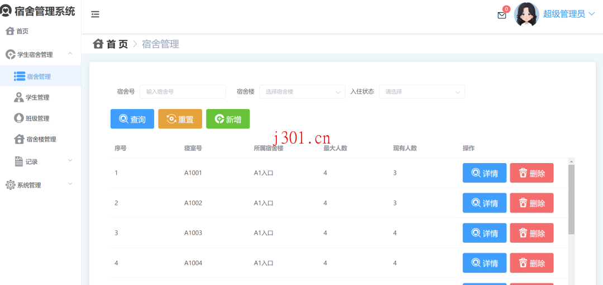Click the person icon beside 学生管理

point(19,97)
